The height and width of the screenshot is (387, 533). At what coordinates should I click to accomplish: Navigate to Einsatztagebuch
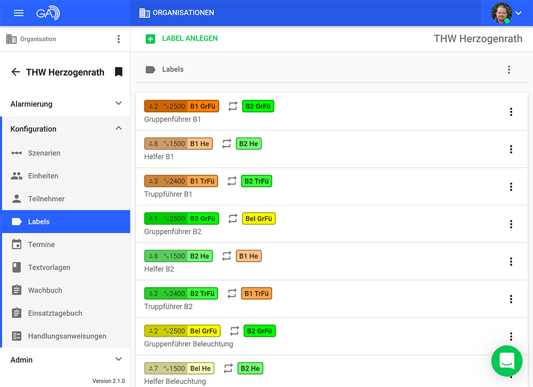pos(55,313)
